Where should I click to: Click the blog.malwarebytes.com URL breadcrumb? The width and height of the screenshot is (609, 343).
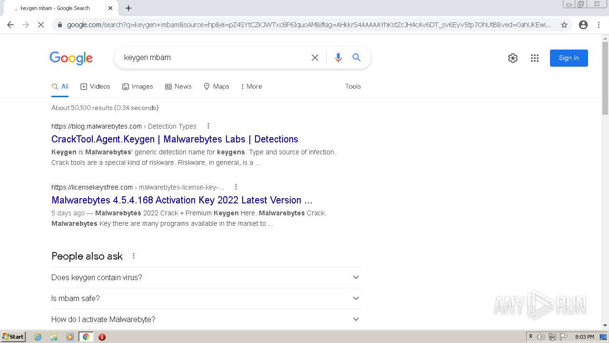click(x=124, y=126)
